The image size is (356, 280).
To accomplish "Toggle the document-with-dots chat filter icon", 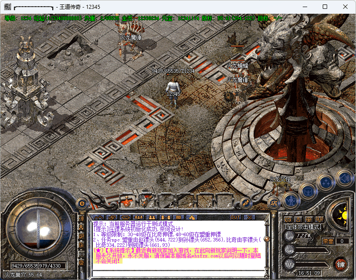I will tap(82, 245).
